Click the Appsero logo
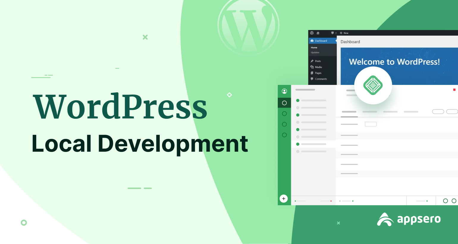458x244 pixels. click(409, 220)
